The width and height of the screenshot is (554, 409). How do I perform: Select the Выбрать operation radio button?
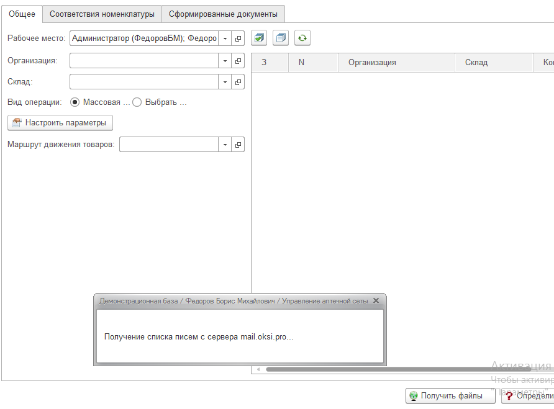coord(137,102)
